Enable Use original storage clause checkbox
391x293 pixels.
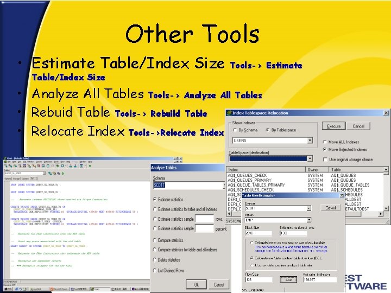click(x=325, y=160)
